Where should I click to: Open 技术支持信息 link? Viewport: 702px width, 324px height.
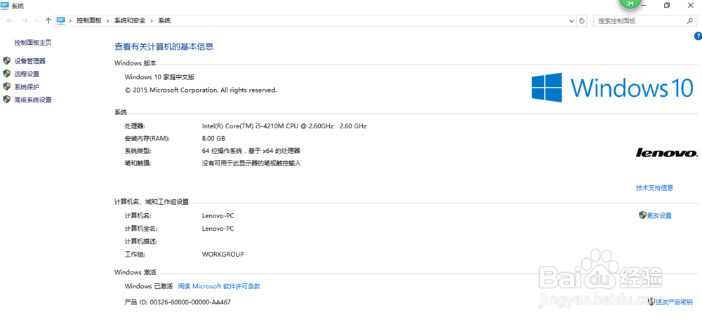coord(654,188)
